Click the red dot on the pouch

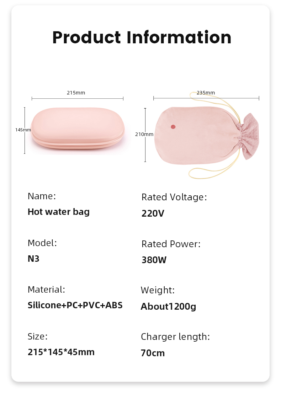pos(173,127)
